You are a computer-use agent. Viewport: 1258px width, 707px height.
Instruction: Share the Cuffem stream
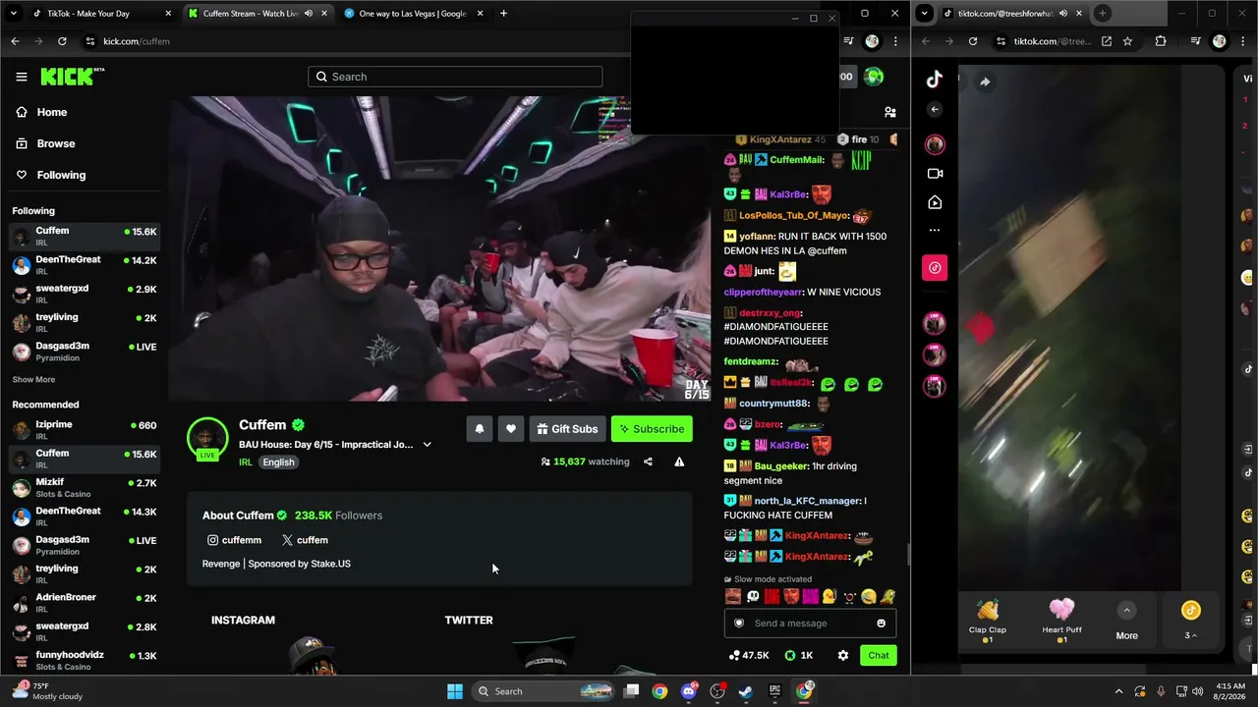tap(648, 462)
